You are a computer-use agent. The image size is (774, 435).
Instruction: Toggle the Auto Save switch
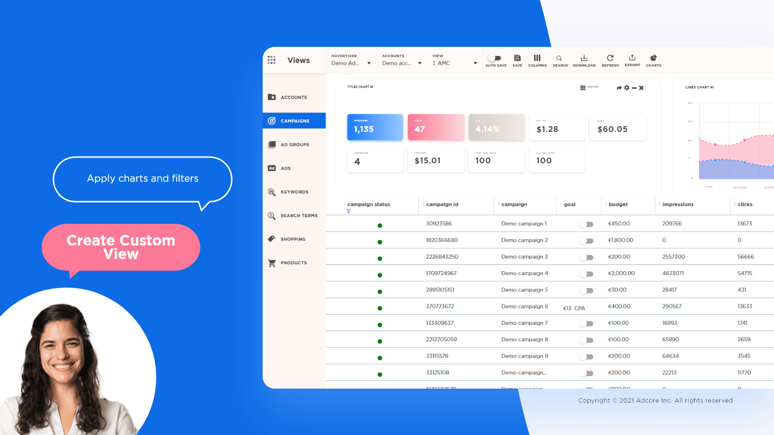(495, 58)
